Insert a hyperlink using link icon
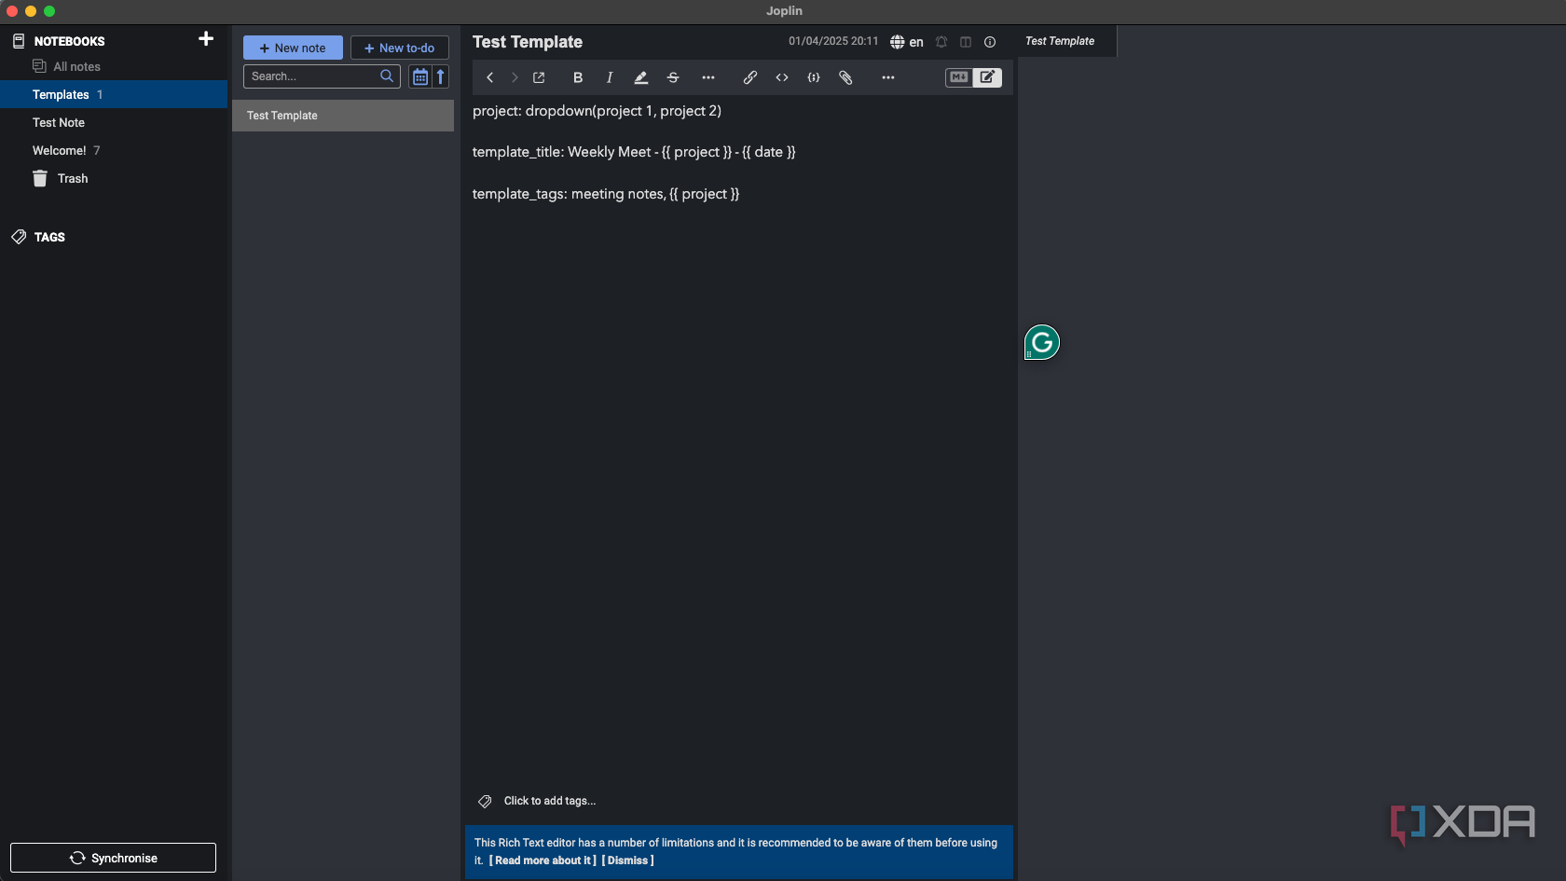 749,77
